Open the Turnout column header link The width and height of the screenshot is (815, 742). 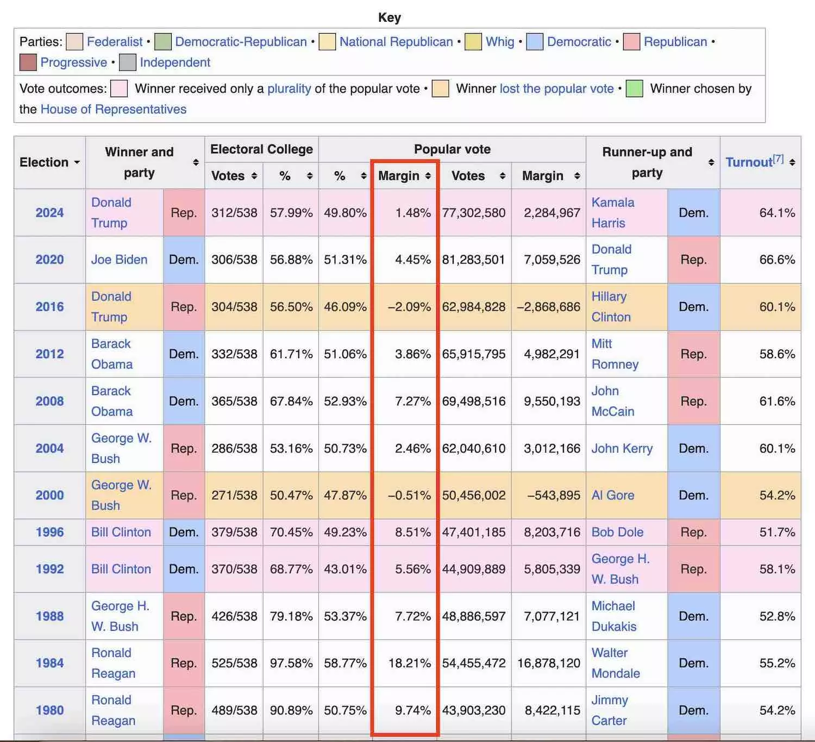(x=749, y=162)
